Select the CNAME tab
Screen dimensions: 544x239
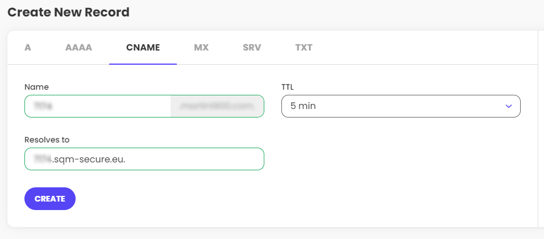pos(143,48)
